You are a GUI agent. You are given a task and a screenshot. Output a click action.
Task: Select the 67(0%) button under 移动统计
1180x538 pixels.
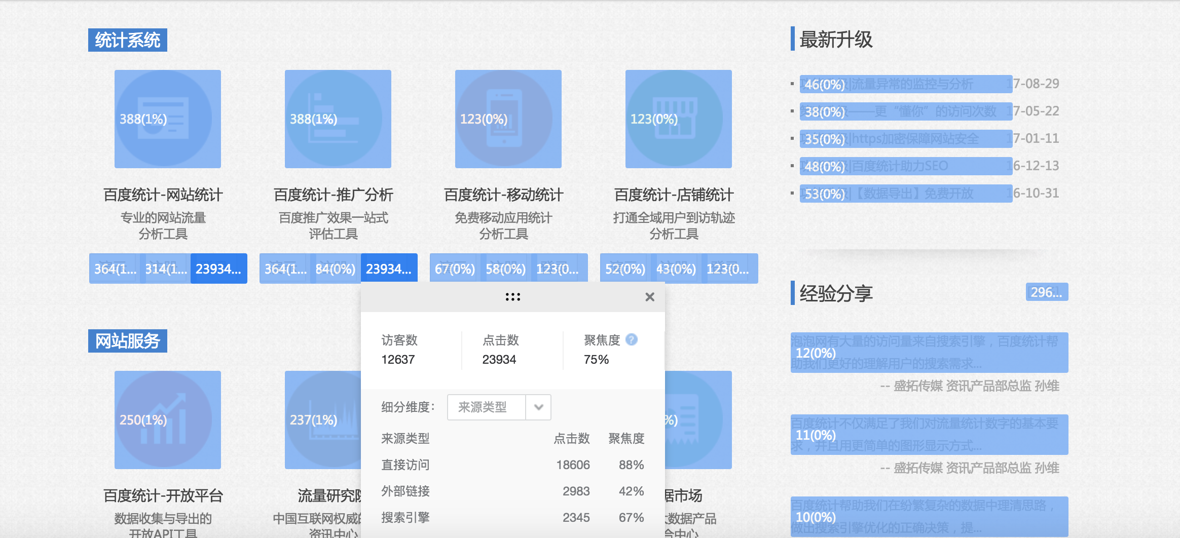click(x=455, y=268)
